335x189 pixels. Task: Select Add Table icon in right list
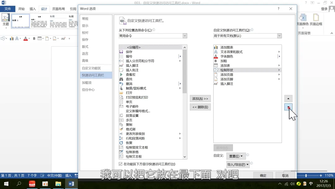click(216, 66)
